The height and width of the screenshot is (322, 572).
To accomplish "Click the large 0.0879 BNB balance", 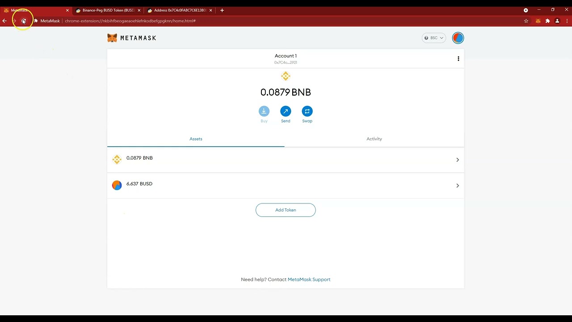I will [286, 92].
